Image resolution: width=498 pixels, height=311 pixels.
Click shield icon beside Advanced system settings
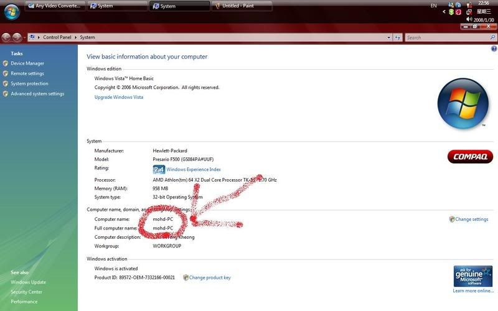coord(6,94)
